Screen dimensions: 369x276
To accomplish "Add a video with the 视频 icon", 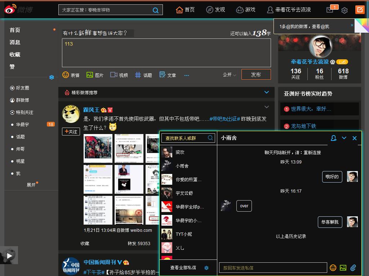I will (119, 75).
